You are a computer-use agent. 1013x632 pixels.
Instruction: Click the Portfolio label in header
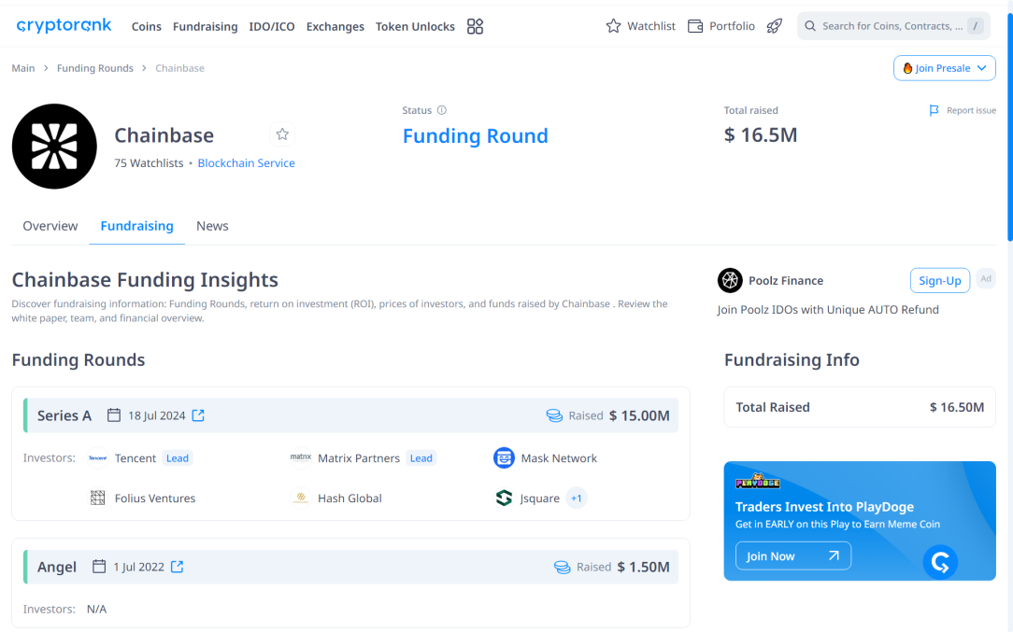click(732, 26)
